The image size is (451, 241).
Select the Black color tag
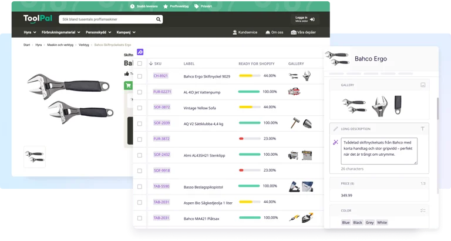358,222
